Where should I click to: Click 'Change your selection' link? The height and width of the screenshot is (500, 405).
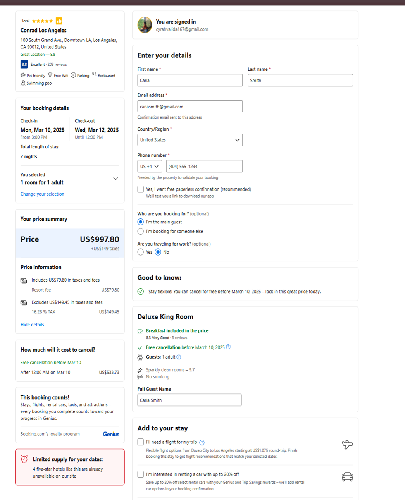42,194
